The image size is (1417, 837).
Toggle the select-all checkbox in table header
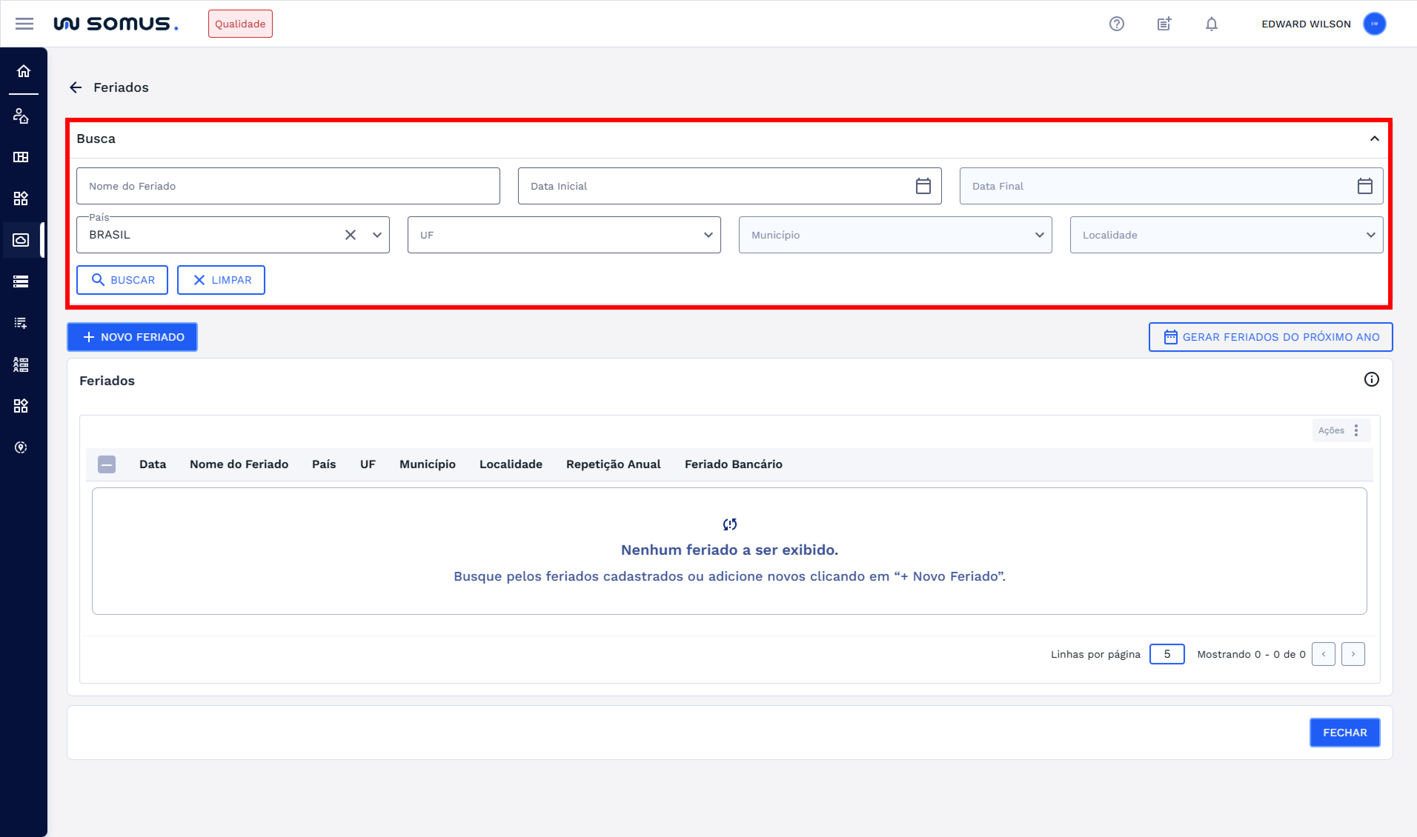pyautogui.click(x=107, y=464)
